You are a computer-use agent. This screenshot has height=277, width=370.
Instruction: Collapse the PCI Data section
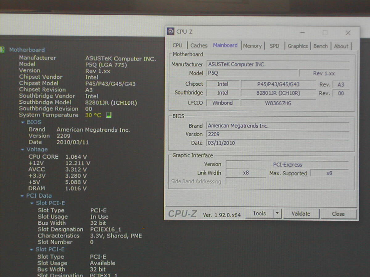coord(23,196)
